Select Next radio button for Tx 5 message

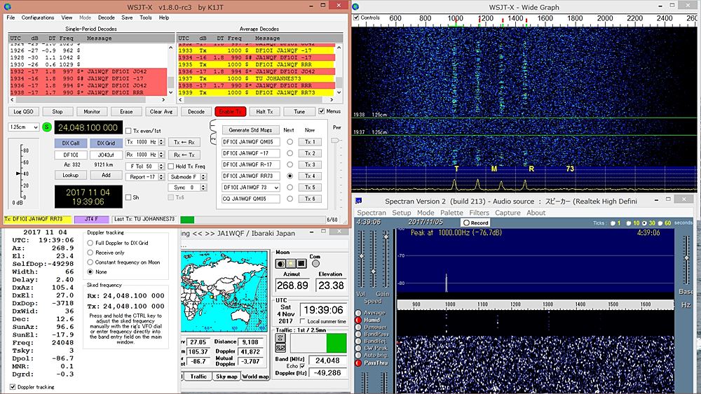coord(290,188)
